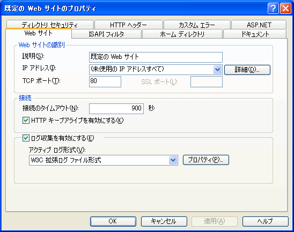Viewport: 294px width, 232px height.
Task: Switch to ディレクトリ セキュリティ tab
Action: tap(50, 25)
